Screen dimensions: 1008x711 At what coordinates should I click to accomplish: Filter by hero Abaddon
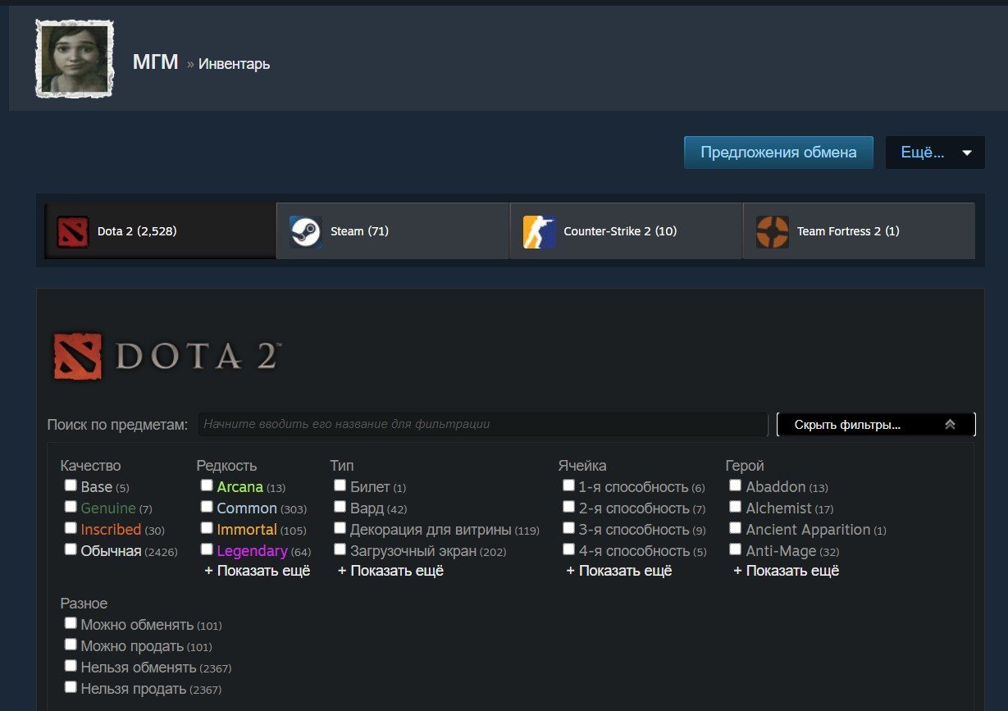[736, 485]
